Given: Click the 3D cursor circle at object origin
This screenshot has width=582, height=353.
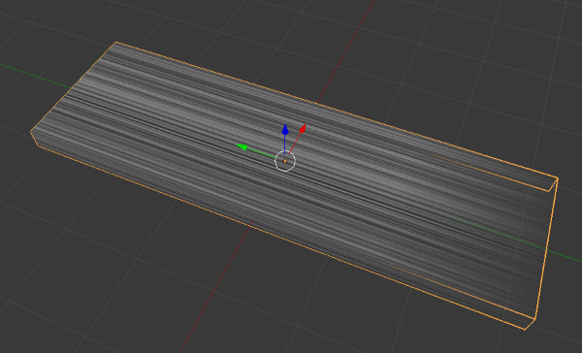Looking at the screenshot, I should coord(285,161).
